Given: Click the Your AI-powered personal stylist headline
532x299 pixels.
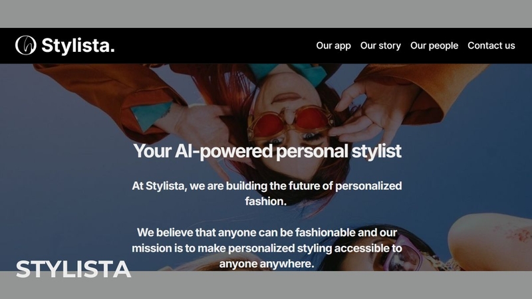Looking at the screenshot, I should (267, 151).
